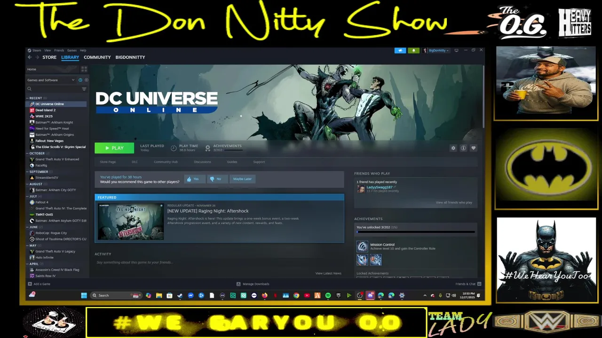Click the Mission Control achievement icon
The height and width of the screenshot is (338, 602).
click(362, 246)
